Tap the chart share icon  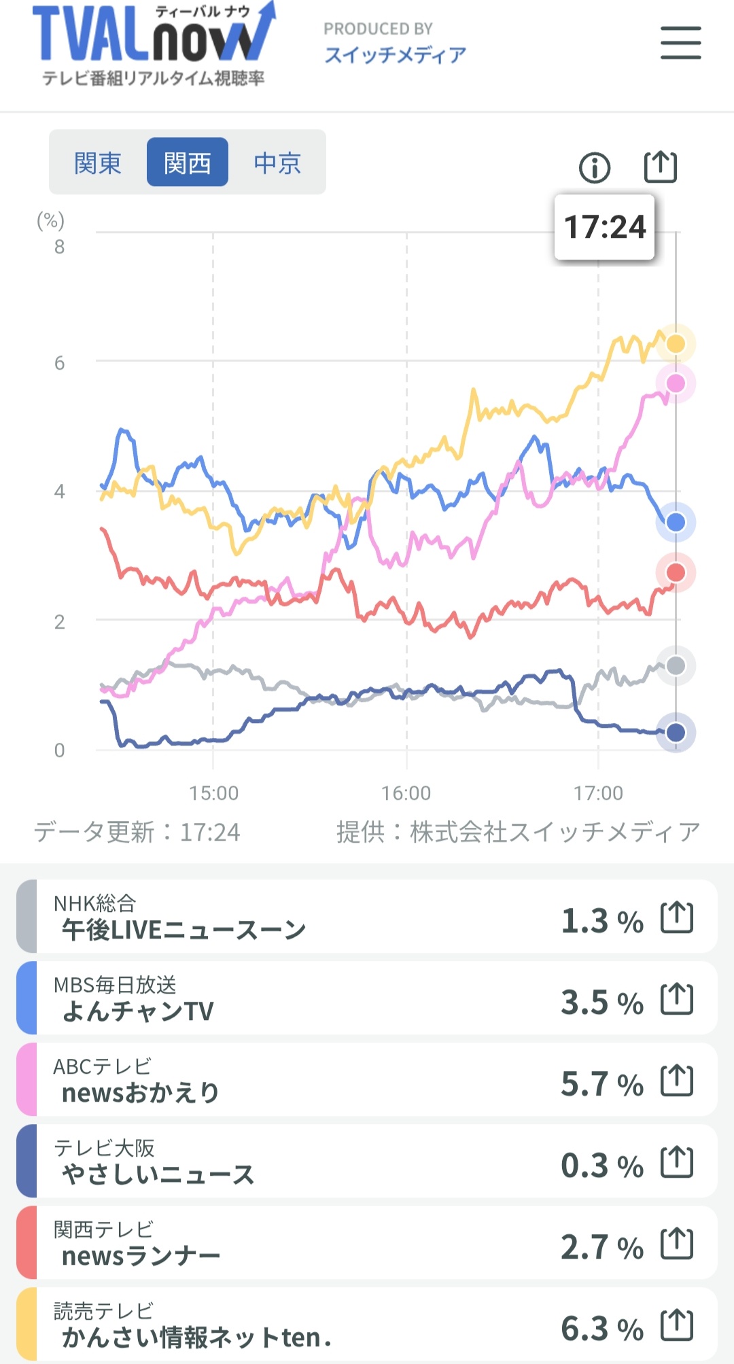tap(661, 167)
